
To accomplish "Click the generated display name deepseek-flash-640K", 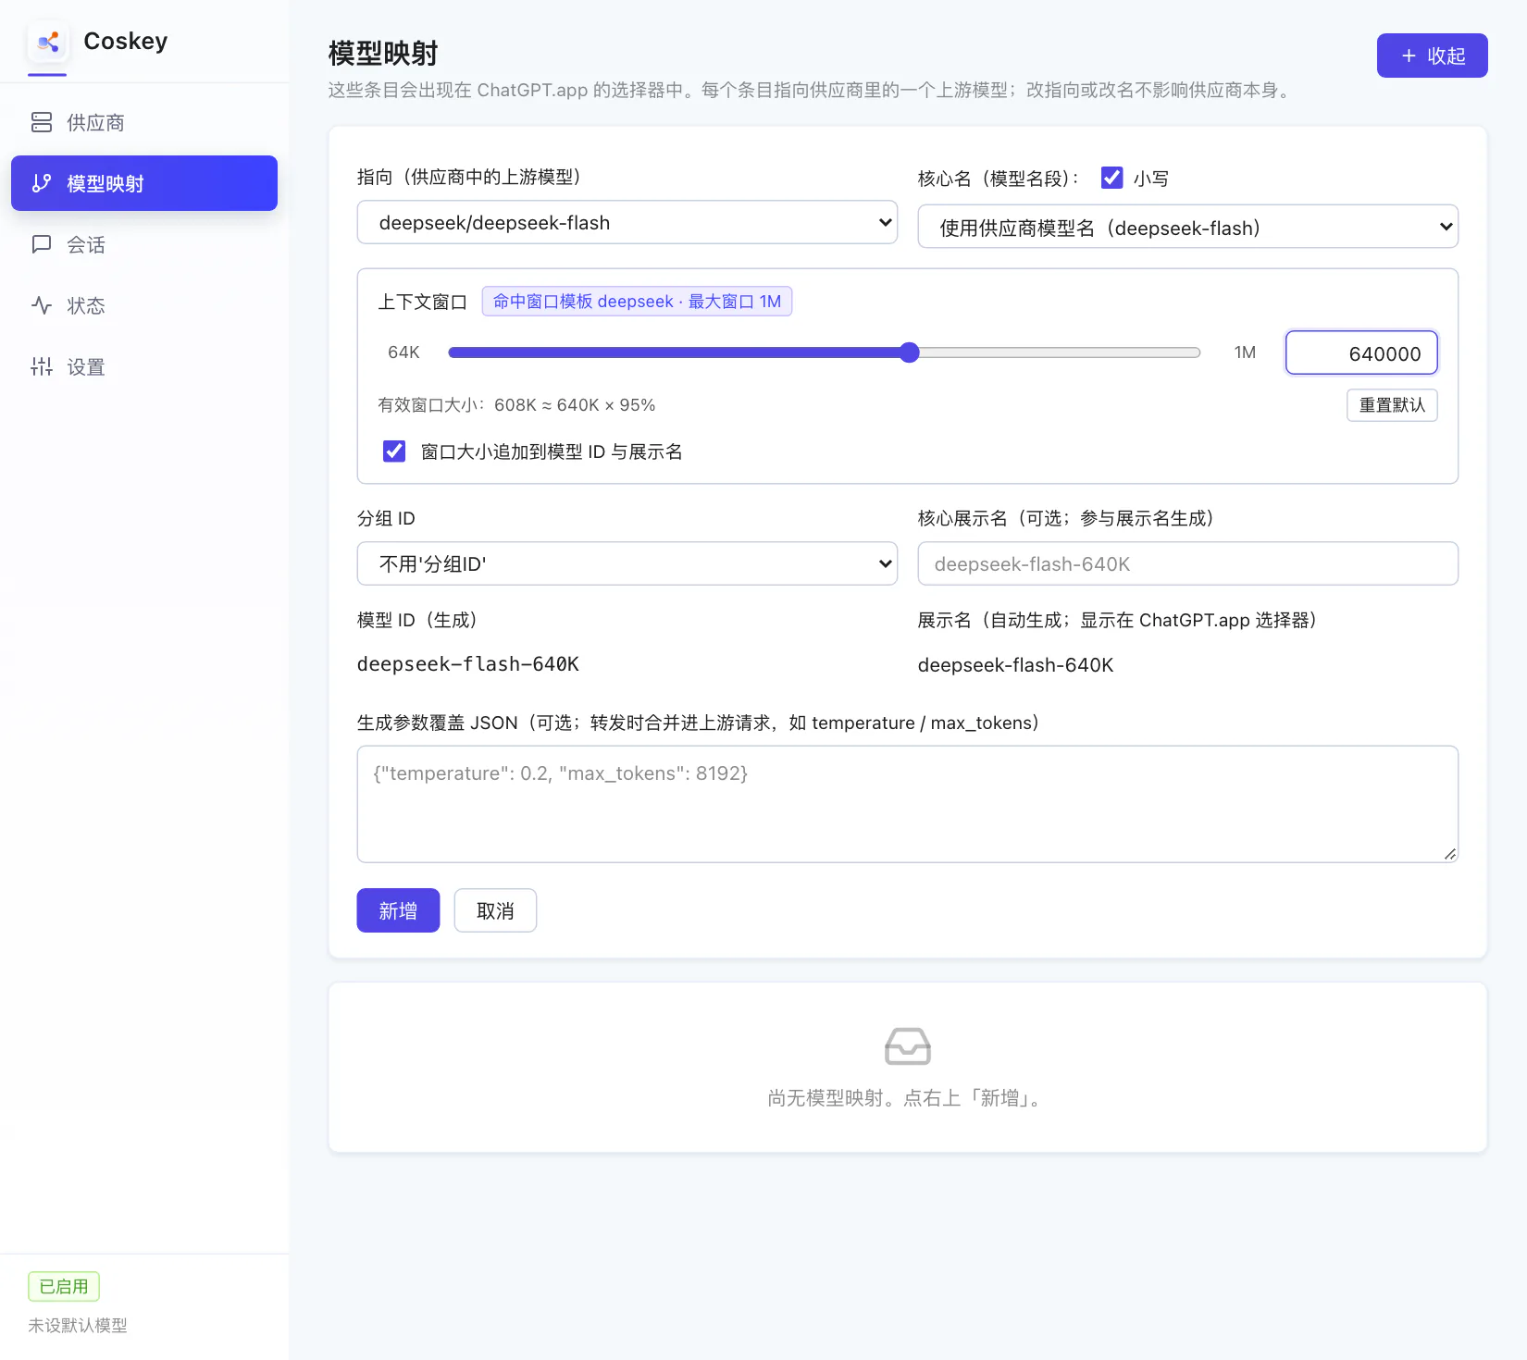I will coord(1015,665).
